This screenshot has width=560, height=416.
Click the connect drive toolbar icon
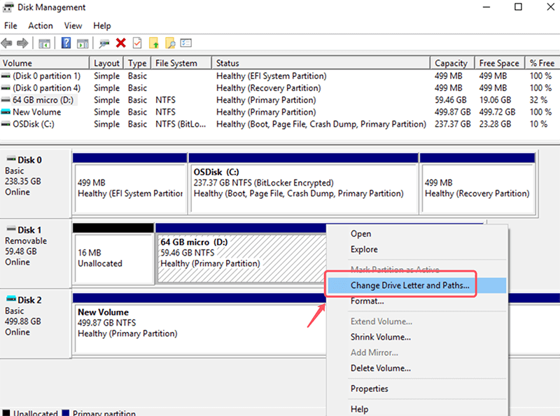pos(104,43)
